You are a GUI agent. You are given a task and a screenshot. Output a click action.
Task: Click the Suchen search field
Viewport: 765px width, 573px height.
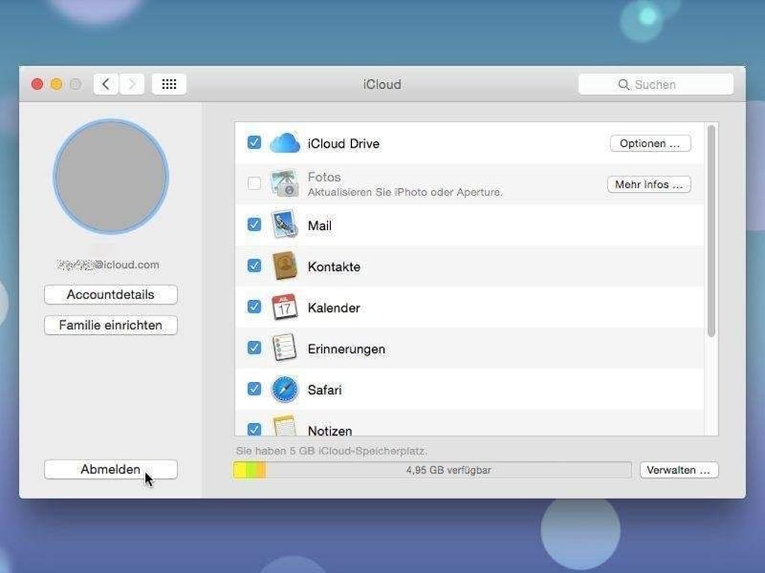pyautogui.click(x=656, y=84)
